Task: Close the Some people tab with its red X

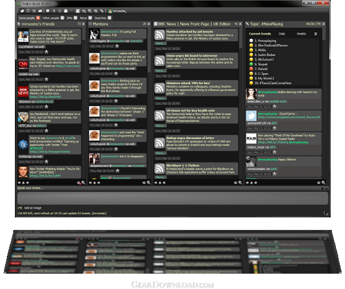Action: (38, 18)
